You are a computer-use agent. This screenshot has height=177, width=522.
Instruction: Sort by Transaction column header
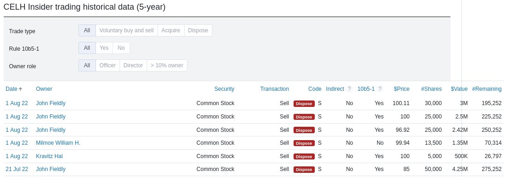[275, 89]
